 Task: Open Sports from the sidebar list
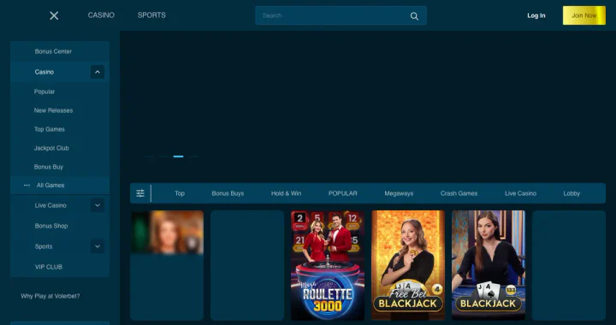tap(44, 246)
